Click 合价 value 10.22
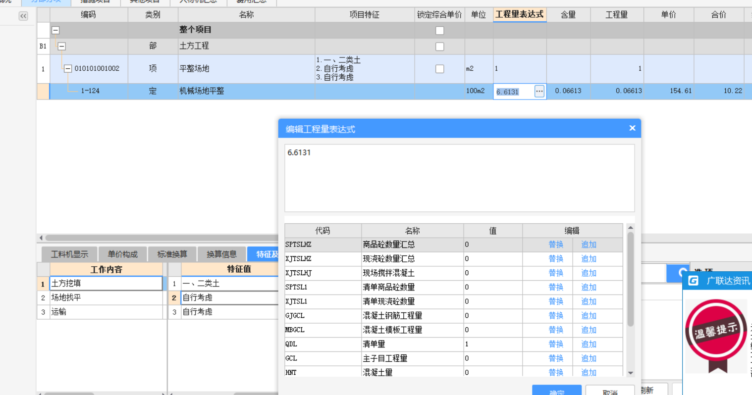Screen dimensions: 752x395 click(733, 91)
